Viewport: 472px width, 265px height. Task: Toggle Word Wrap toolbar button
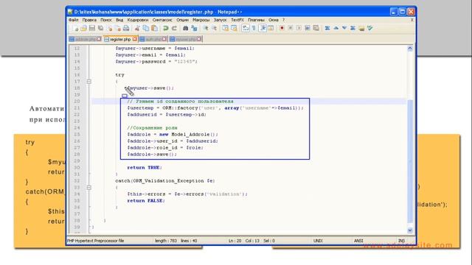tap(246, 28)
